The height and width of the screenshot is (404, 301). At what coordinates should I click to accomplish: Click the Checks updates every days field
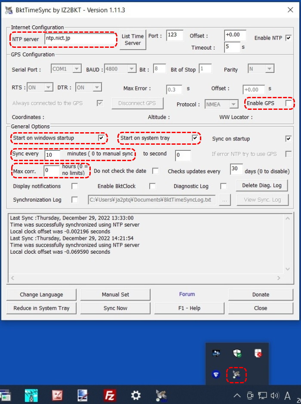click(236, 169)
